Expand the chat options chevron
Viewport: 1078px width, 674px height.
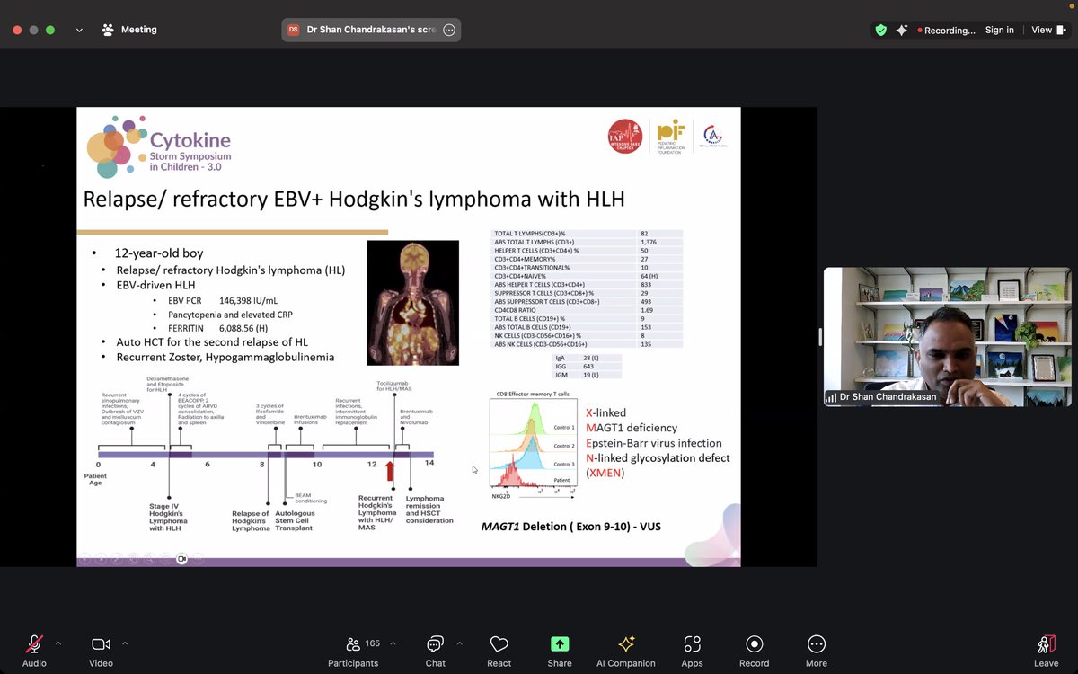click(459, 643)
